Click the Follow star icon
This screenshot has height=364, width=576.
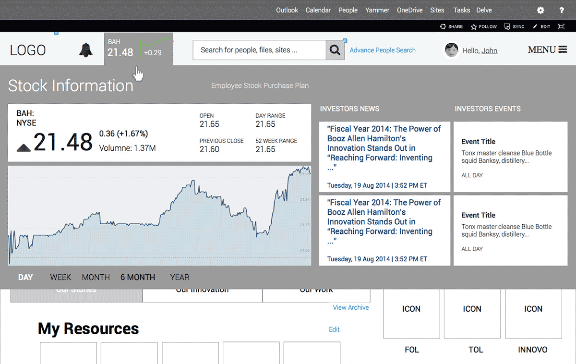point(474,27)
